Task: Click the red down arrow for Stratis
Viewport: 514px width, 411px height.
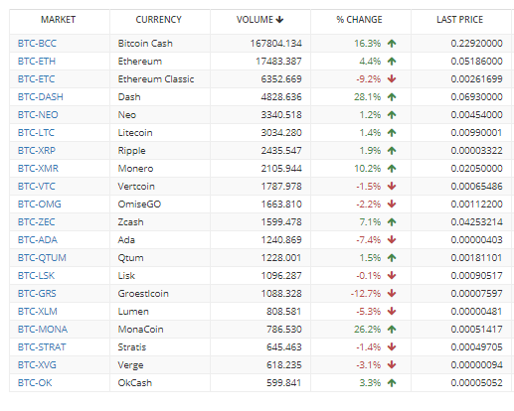Action: tap(392, 347)
